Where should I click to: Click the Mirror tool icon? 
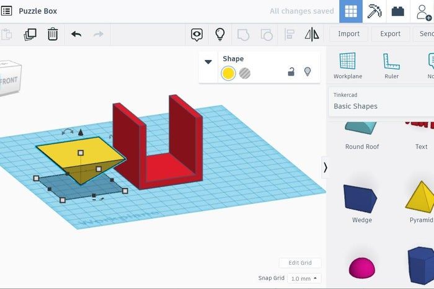[x=312, y=34]
